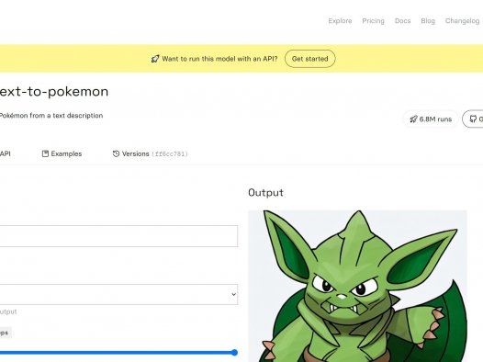Open the GitHub button
Screen dimensions: 483x362
coord(473,119)
